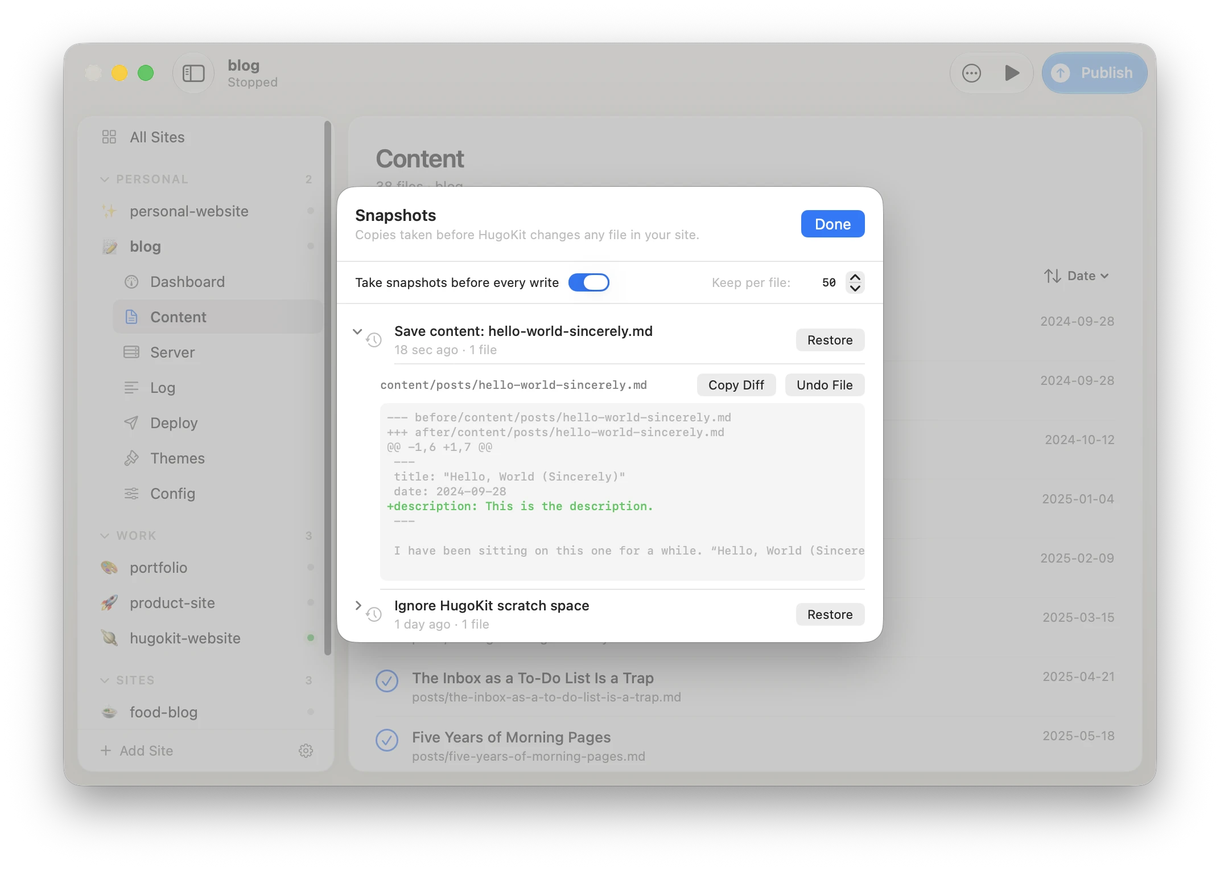The image size is (1220, 870).
Task: Click the snapshot file path content/posts/hello-world-sincerely.md
Action: tap(513, 385)
